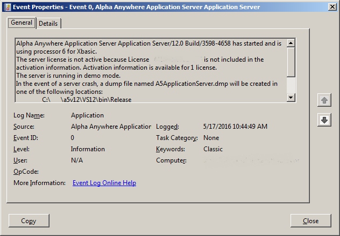The height and width of the screenshot is (236, 340).
Task: Click the Keywords value Classic
Action: [x=213, y=149]
